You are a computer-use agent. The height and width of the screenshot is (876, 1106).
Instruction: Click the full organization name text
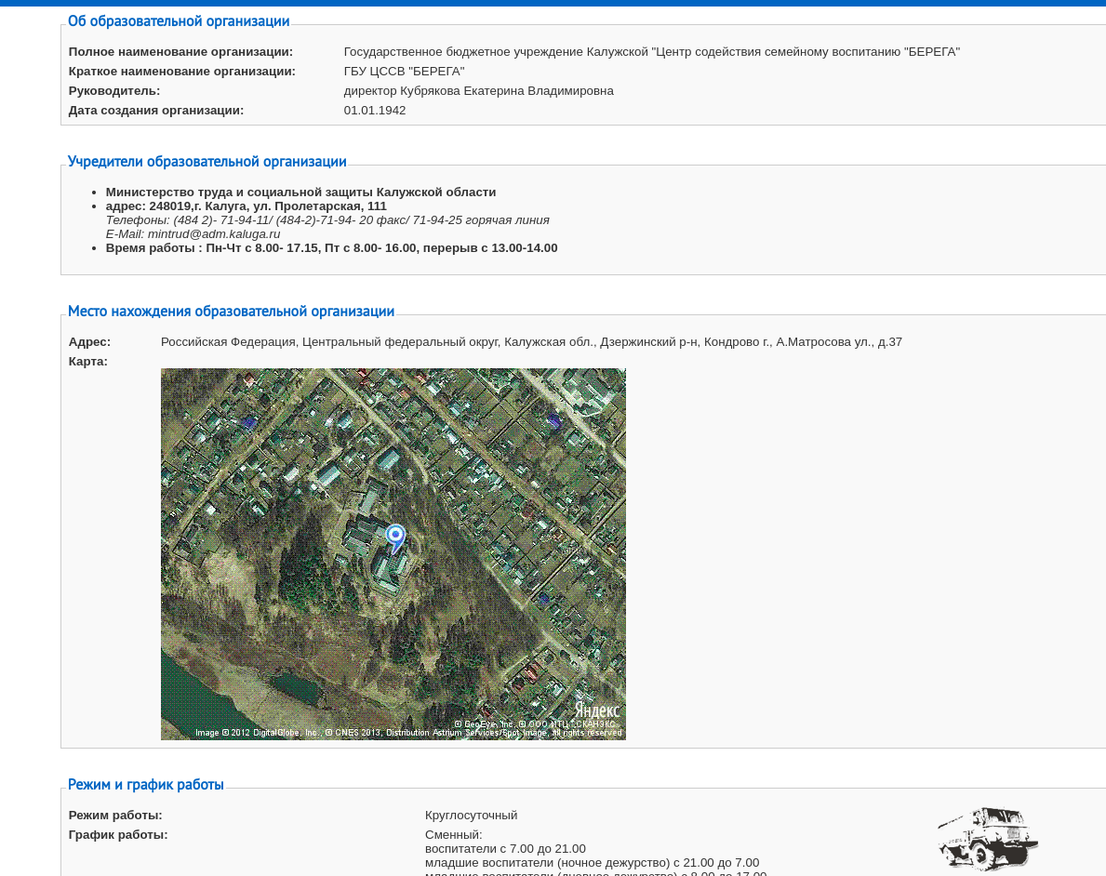tap(652, 52)
